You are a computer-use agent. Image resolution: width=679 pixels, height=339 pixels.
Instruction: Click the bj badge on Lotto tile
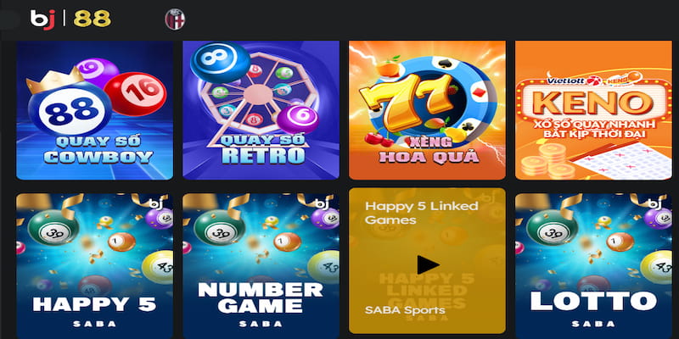coord(657,203)
